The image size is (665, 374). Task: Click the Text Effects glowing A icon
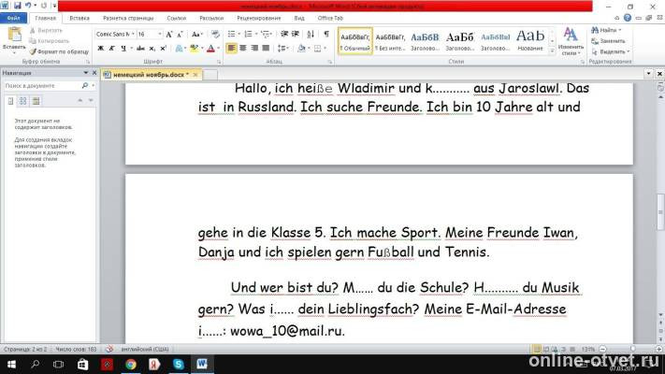179,49
